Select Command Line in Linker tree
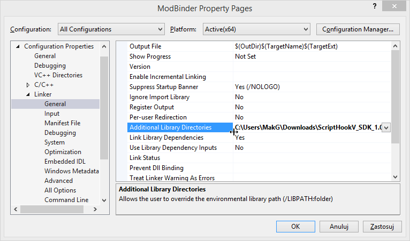The image size is (410, 241). 66,200
